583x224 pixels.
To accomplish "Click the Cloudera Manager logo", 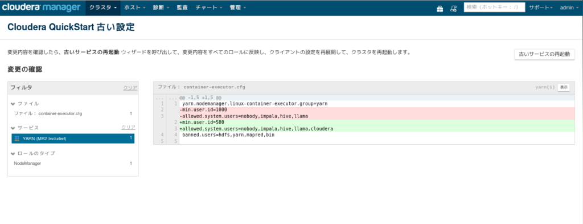I will [41, 7].
